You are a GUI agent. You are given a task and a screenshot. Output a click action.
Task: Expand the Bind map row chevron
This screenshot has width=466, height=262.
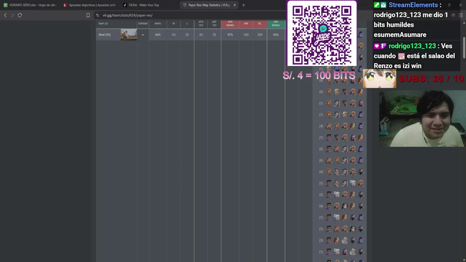coord(143,35)
